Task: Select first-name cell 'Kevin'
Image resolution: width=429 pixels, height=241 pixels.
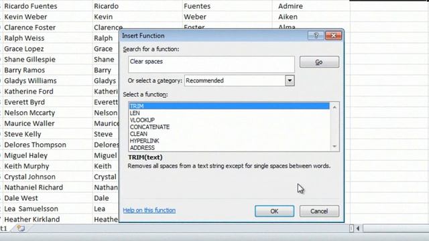Action: click(137, 17)
